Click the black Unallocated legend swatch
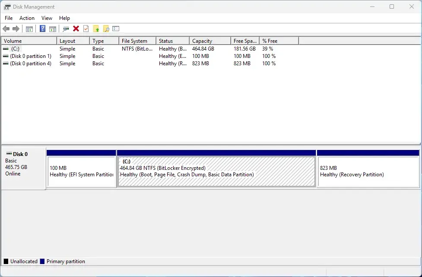The height and width of the screenshot is (277, 422). click(6, 261)
